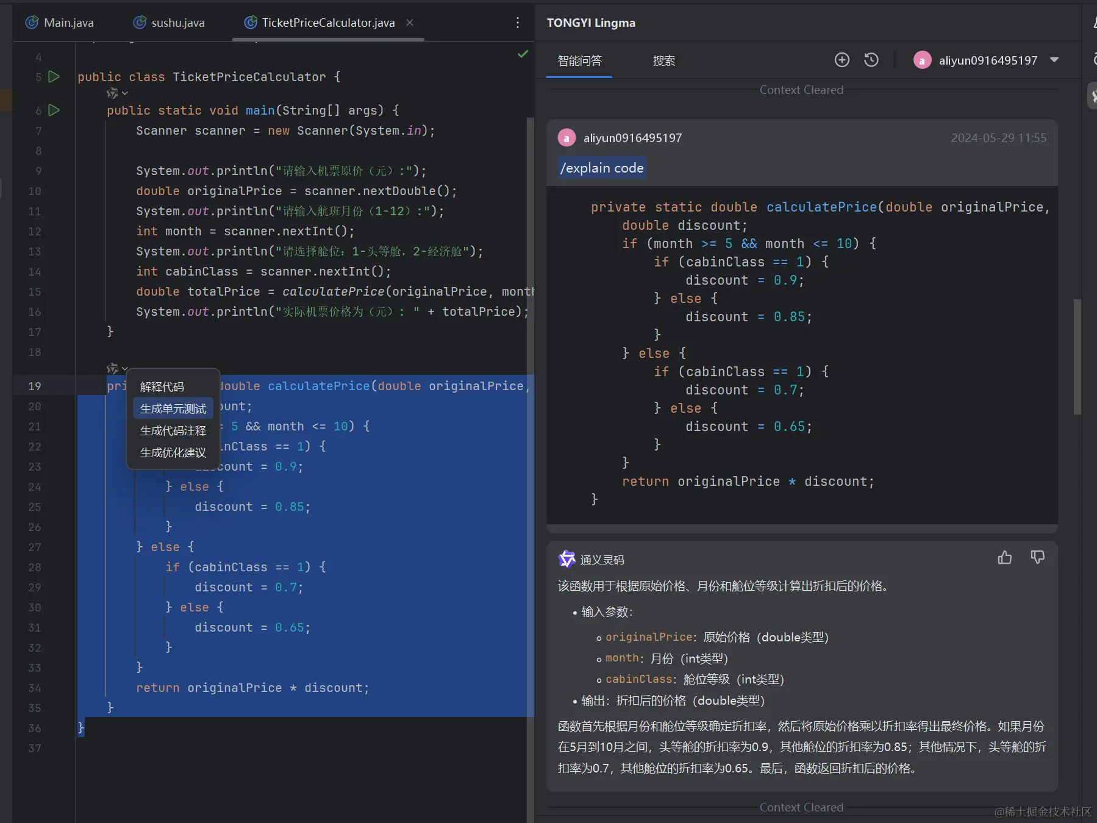
Task: Like the answer with thumbs up
Action: (x=1005, y=557)
